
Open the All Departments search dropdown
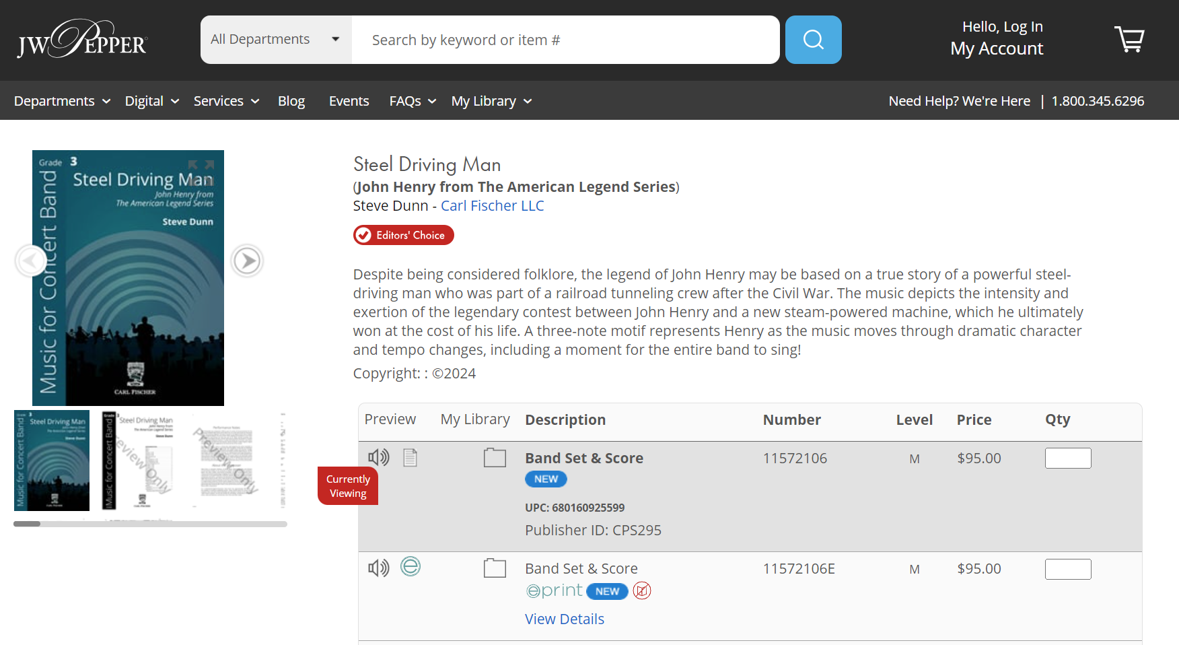coord(275,40)
